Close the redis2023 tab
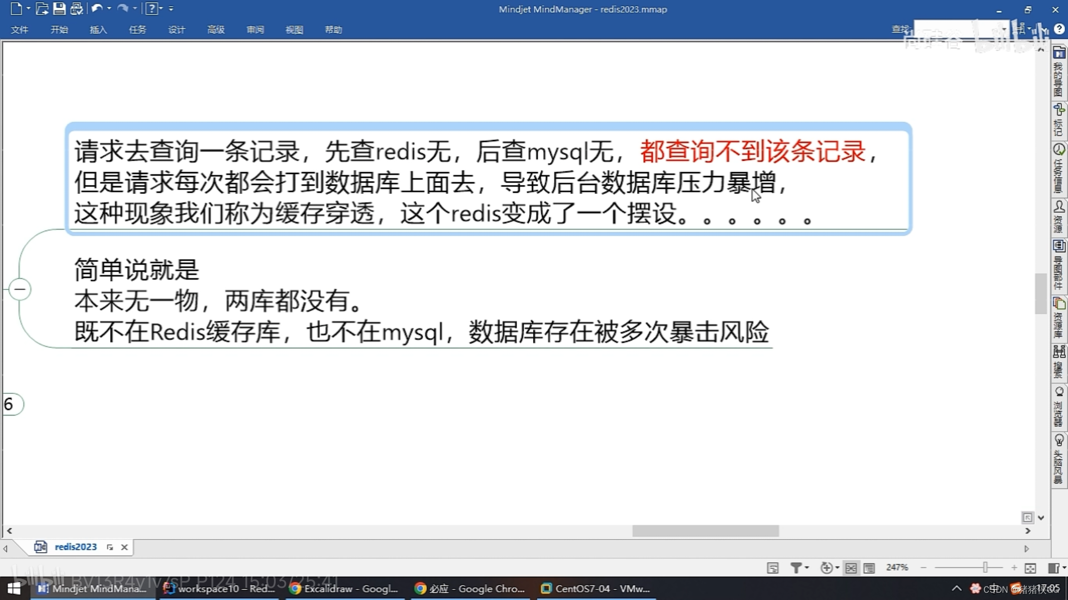The width and height of the screenshot is (1068, 600). click(x=125, y=547)
